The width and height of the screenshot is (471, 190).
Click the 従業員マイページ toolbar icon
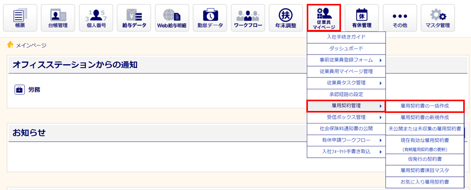tap(324, 18)
